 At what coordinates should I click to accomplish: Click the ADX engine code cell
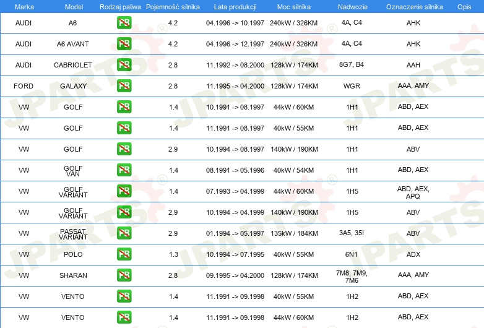(413, 254)
